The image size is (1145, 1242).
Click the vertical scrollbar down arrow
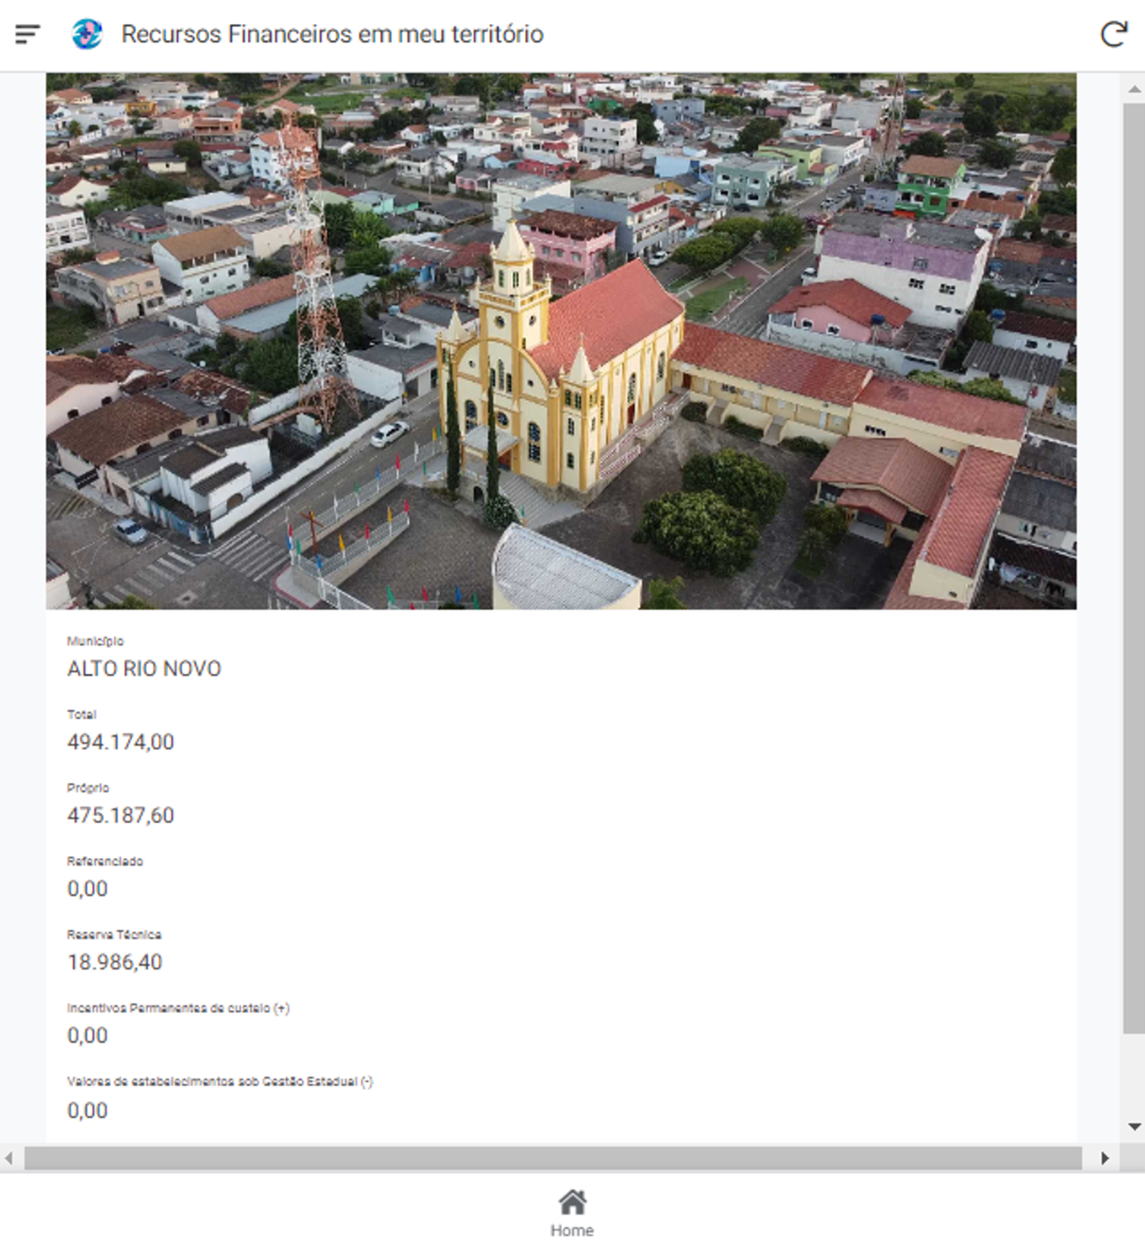[1134, 1126]
